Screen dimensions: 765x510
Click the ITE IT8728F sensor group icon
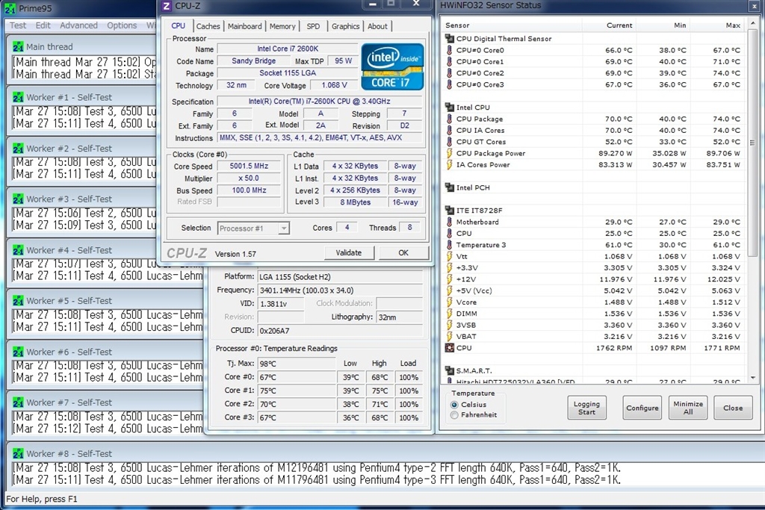[x=449, y=210]
